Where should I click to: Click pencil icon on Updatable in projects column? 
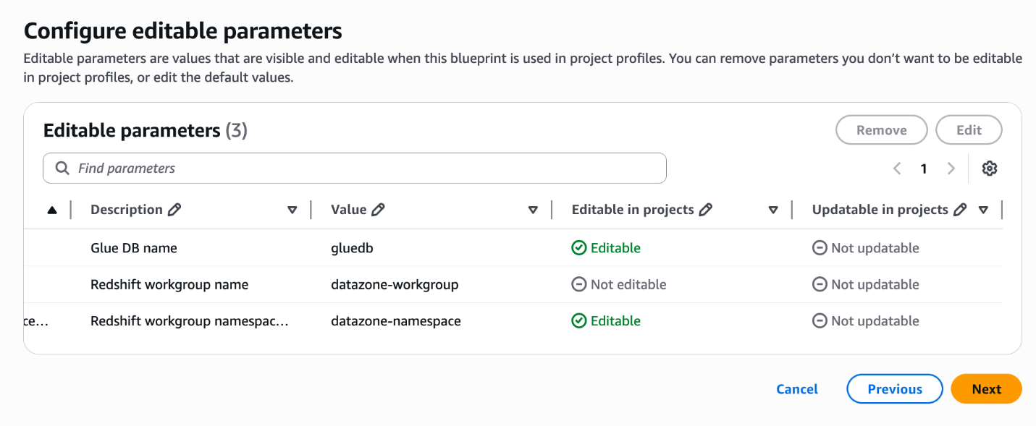click(960, 210)
